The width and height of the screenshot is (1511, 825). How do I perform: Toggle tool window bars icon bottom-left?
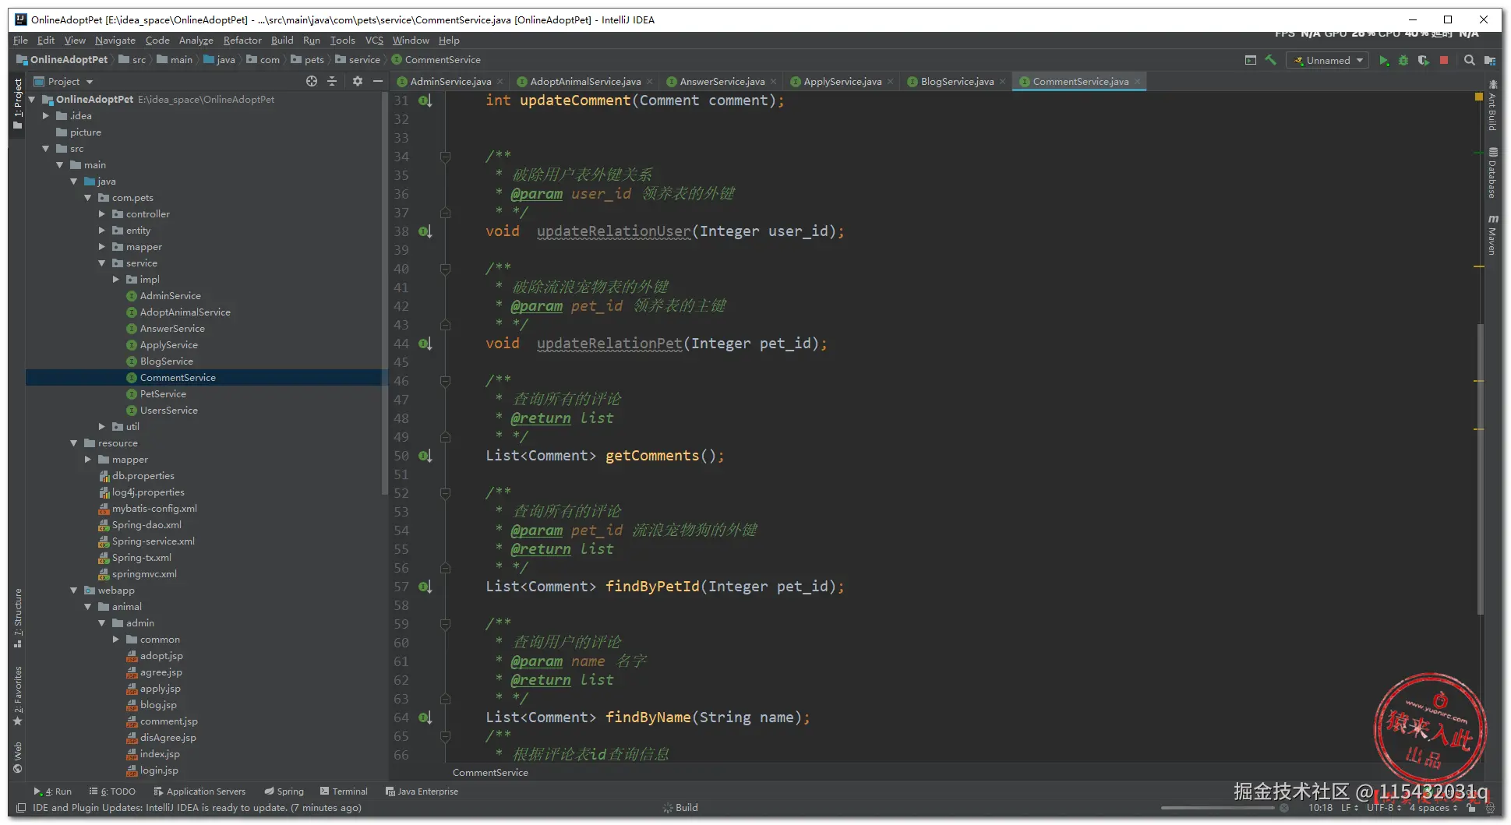point(21,808)
